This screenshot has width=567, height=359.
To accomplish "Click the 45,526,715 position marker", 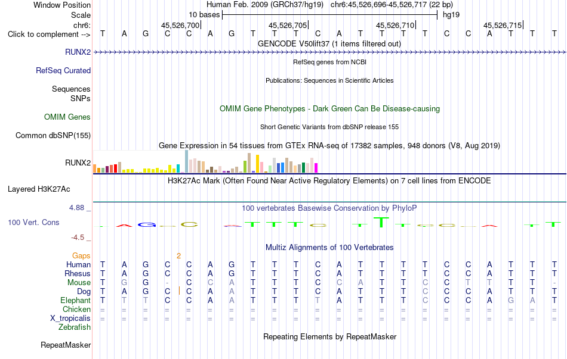I will pyautogui.click(x=503, y=25).
